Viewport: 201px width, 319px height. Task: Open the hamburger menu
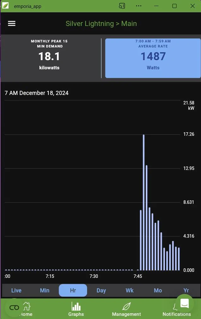(12, 24)
